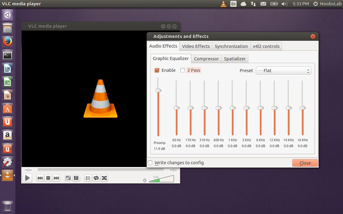Uncheck the Enable equalizer checkbox
Image resolution: width=343 pixels, height=214 pixels.
tap(157, 70)
